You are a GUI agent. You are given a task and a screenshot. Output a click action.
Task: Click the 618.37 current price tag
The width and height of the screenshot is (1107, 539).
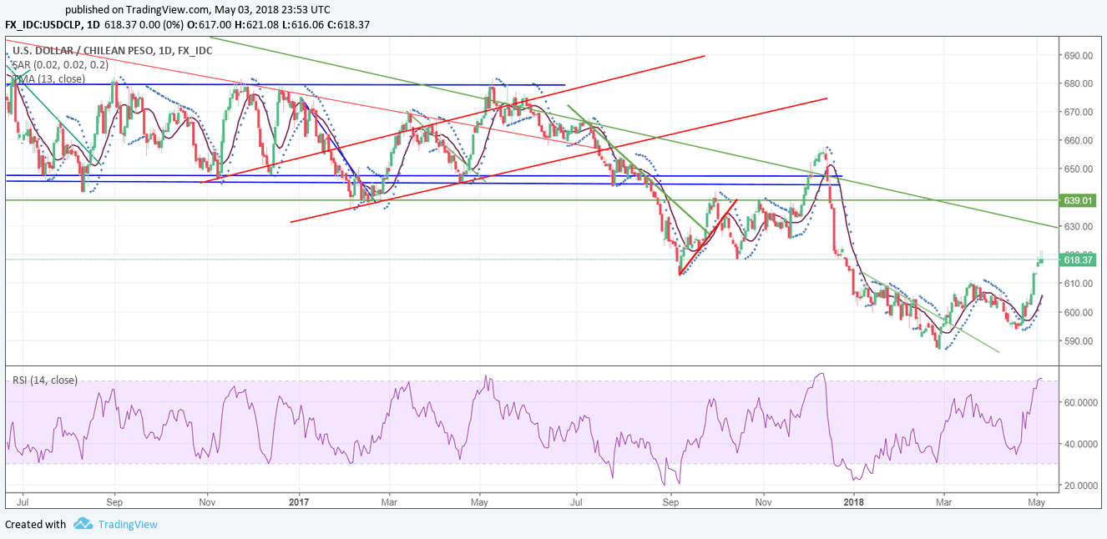coord(1078,260)
